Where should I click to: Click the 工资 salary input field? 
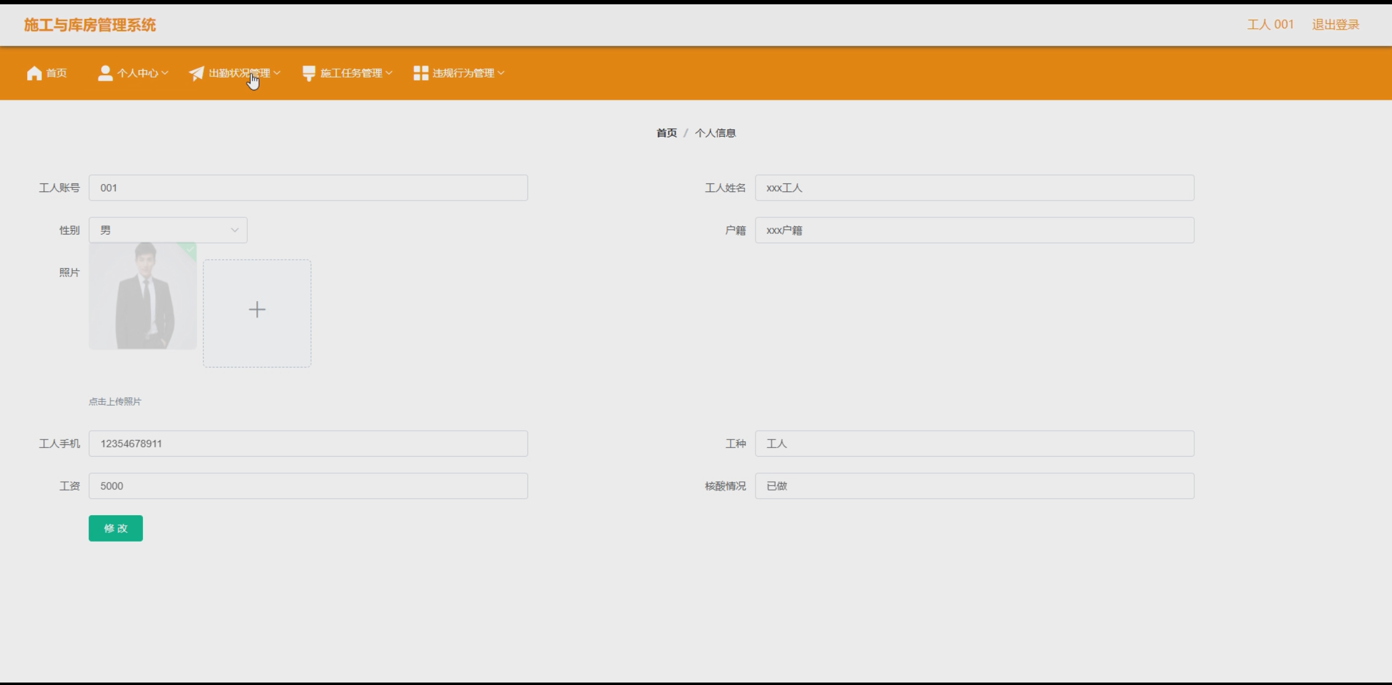(x=308, y=486)
